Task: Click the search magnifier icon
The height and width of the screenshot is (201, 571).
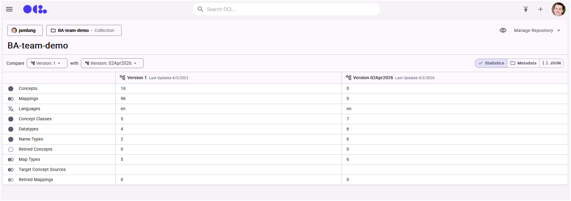Action: point(200,9)
